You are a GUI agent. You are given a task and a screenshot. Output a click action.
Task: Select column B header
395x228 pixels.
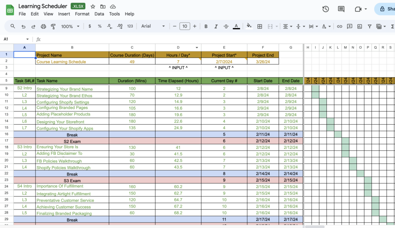coord(72,47)
